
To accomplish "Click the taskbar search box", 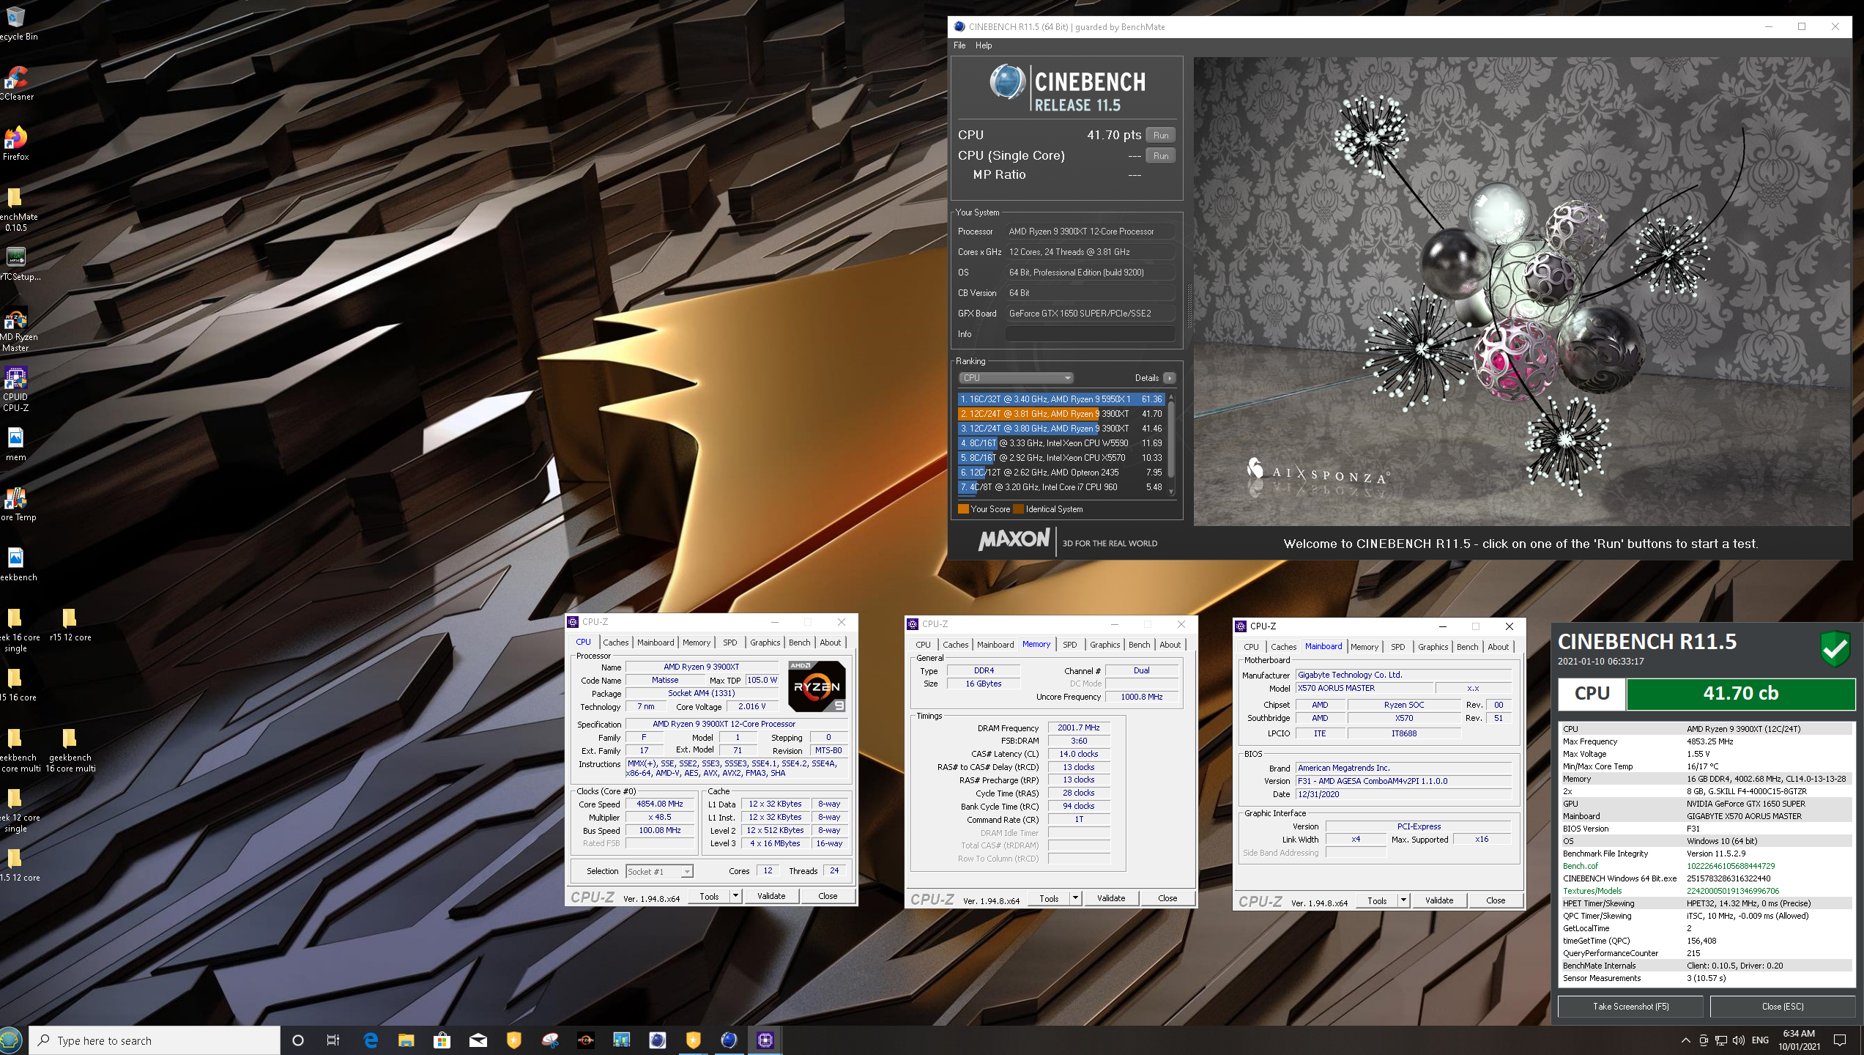I will pyautogui.click(x=155, y=1040).
